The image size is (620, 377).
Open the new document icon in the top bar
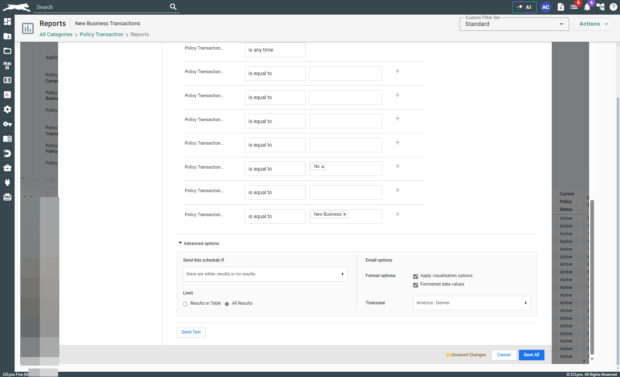[x=561, y=7]
